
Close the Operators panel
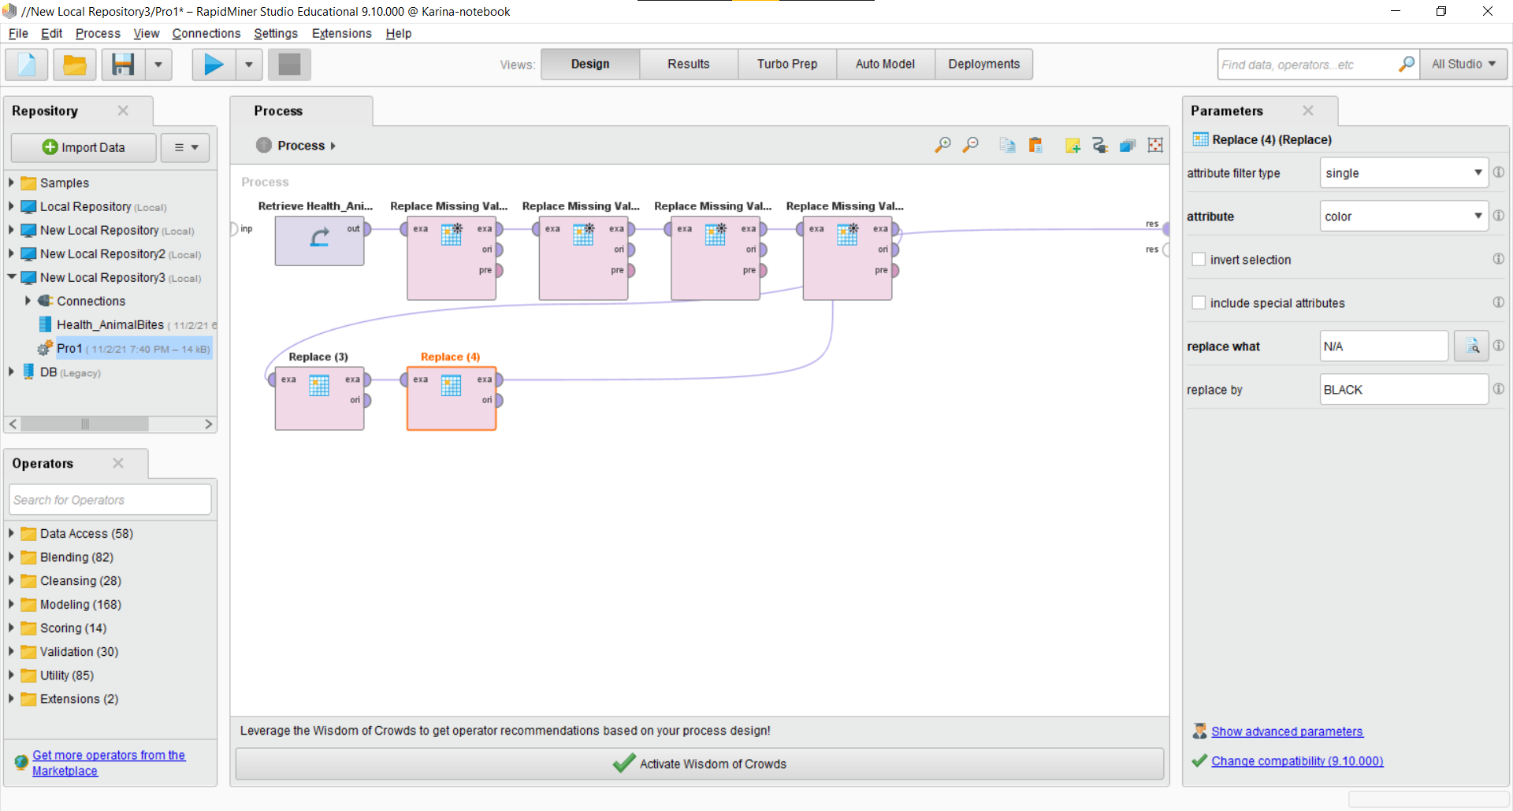[118, 463]
